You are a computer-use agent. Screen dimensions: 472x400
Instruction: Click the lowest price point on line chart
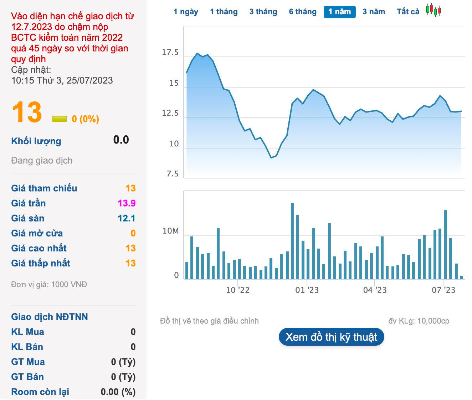coord(271,157)
